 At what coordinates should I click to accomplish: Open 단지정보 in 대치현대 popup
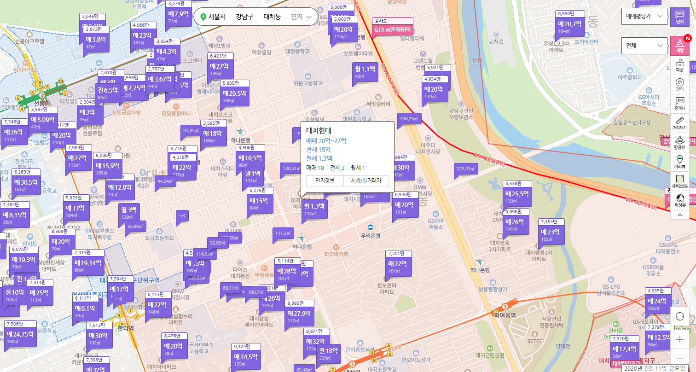[325, 180]
